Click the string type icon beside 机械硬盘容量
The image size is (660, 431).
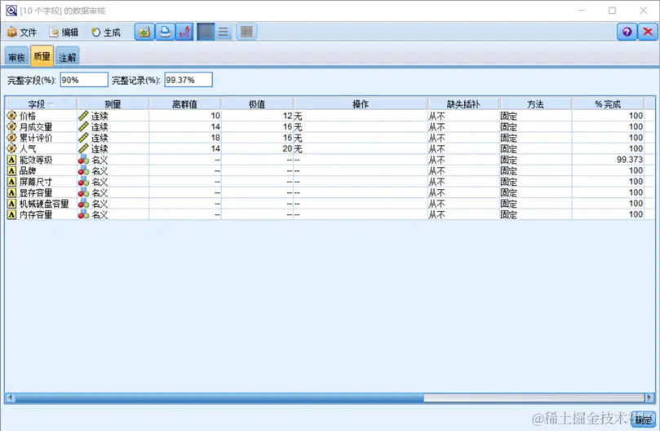[x=11, y=204]
